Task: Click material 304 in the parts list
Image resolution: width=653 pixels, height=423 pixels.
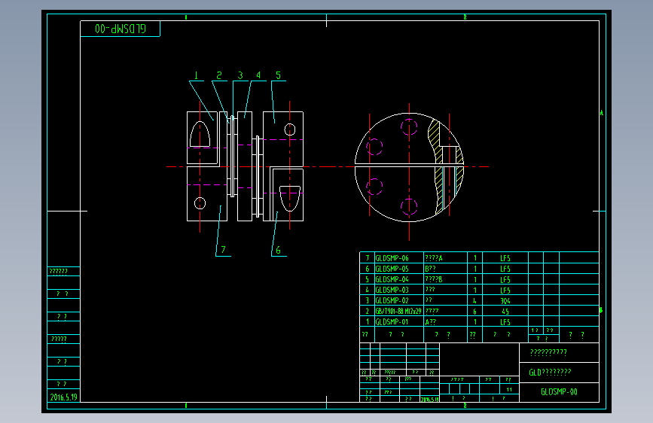Action: (x=505, y=301)
